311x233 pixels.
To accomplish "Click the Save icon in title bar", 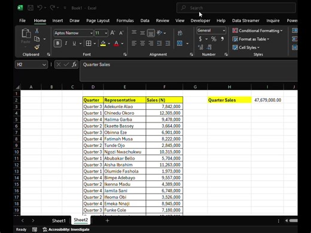I will point(31,8).
